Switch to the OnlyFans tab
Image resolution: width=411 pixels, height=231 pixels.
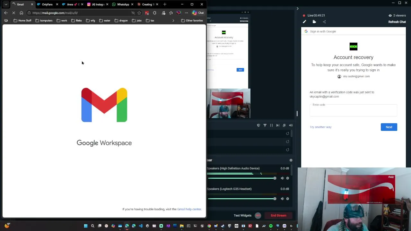click(47, 4)
